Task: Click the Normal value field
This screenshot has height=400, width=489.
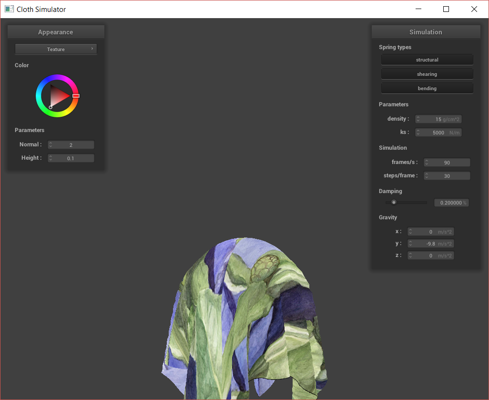Action: 71,145
